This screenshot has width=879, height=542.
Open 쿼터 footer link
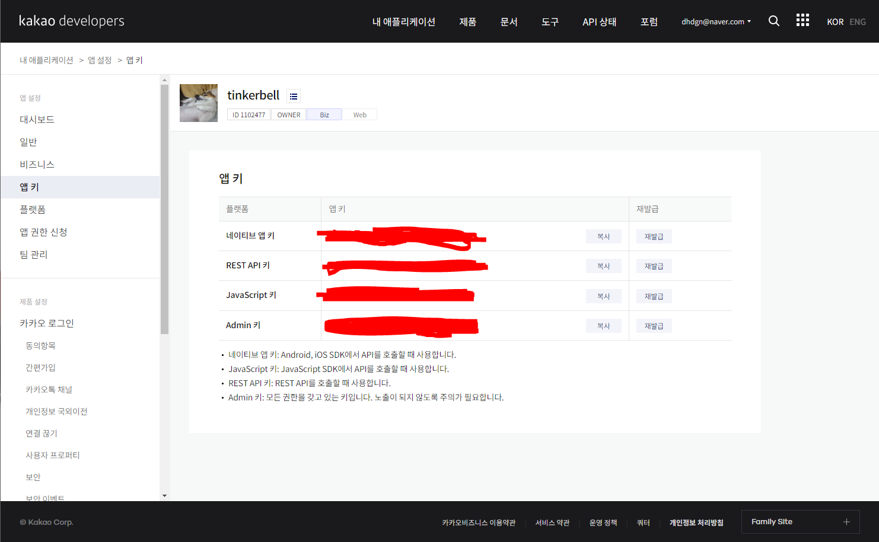click(x=644, y=522)
